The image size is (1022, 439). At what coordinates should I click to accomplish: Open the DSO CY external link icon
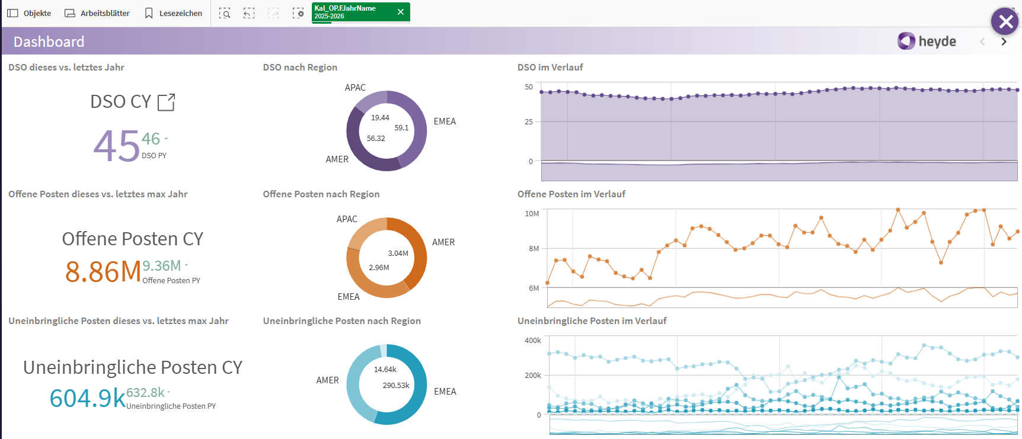(166, 102)
